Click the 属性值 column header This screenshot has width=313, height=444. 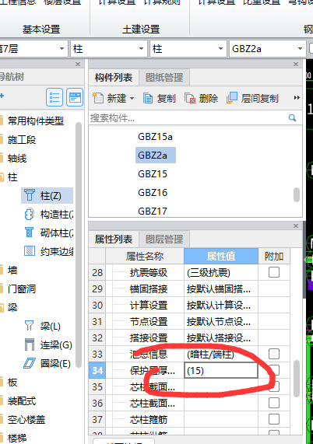(x=221, y=257)
